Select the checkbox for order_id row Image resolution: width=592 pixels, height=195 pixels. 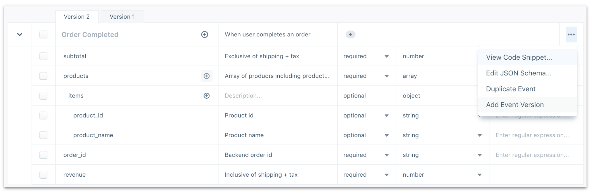43,155
